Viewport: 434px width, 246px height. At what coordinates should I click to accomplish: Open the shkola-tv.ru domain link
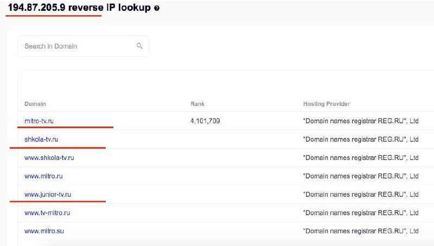pos(41,139)
